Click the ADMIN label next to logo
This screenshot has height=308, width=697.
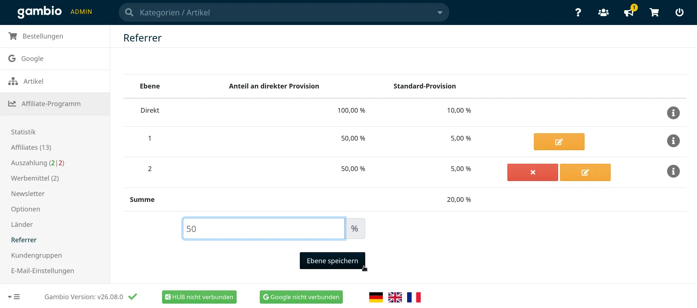pyautogui.click(x=81, y=12)
